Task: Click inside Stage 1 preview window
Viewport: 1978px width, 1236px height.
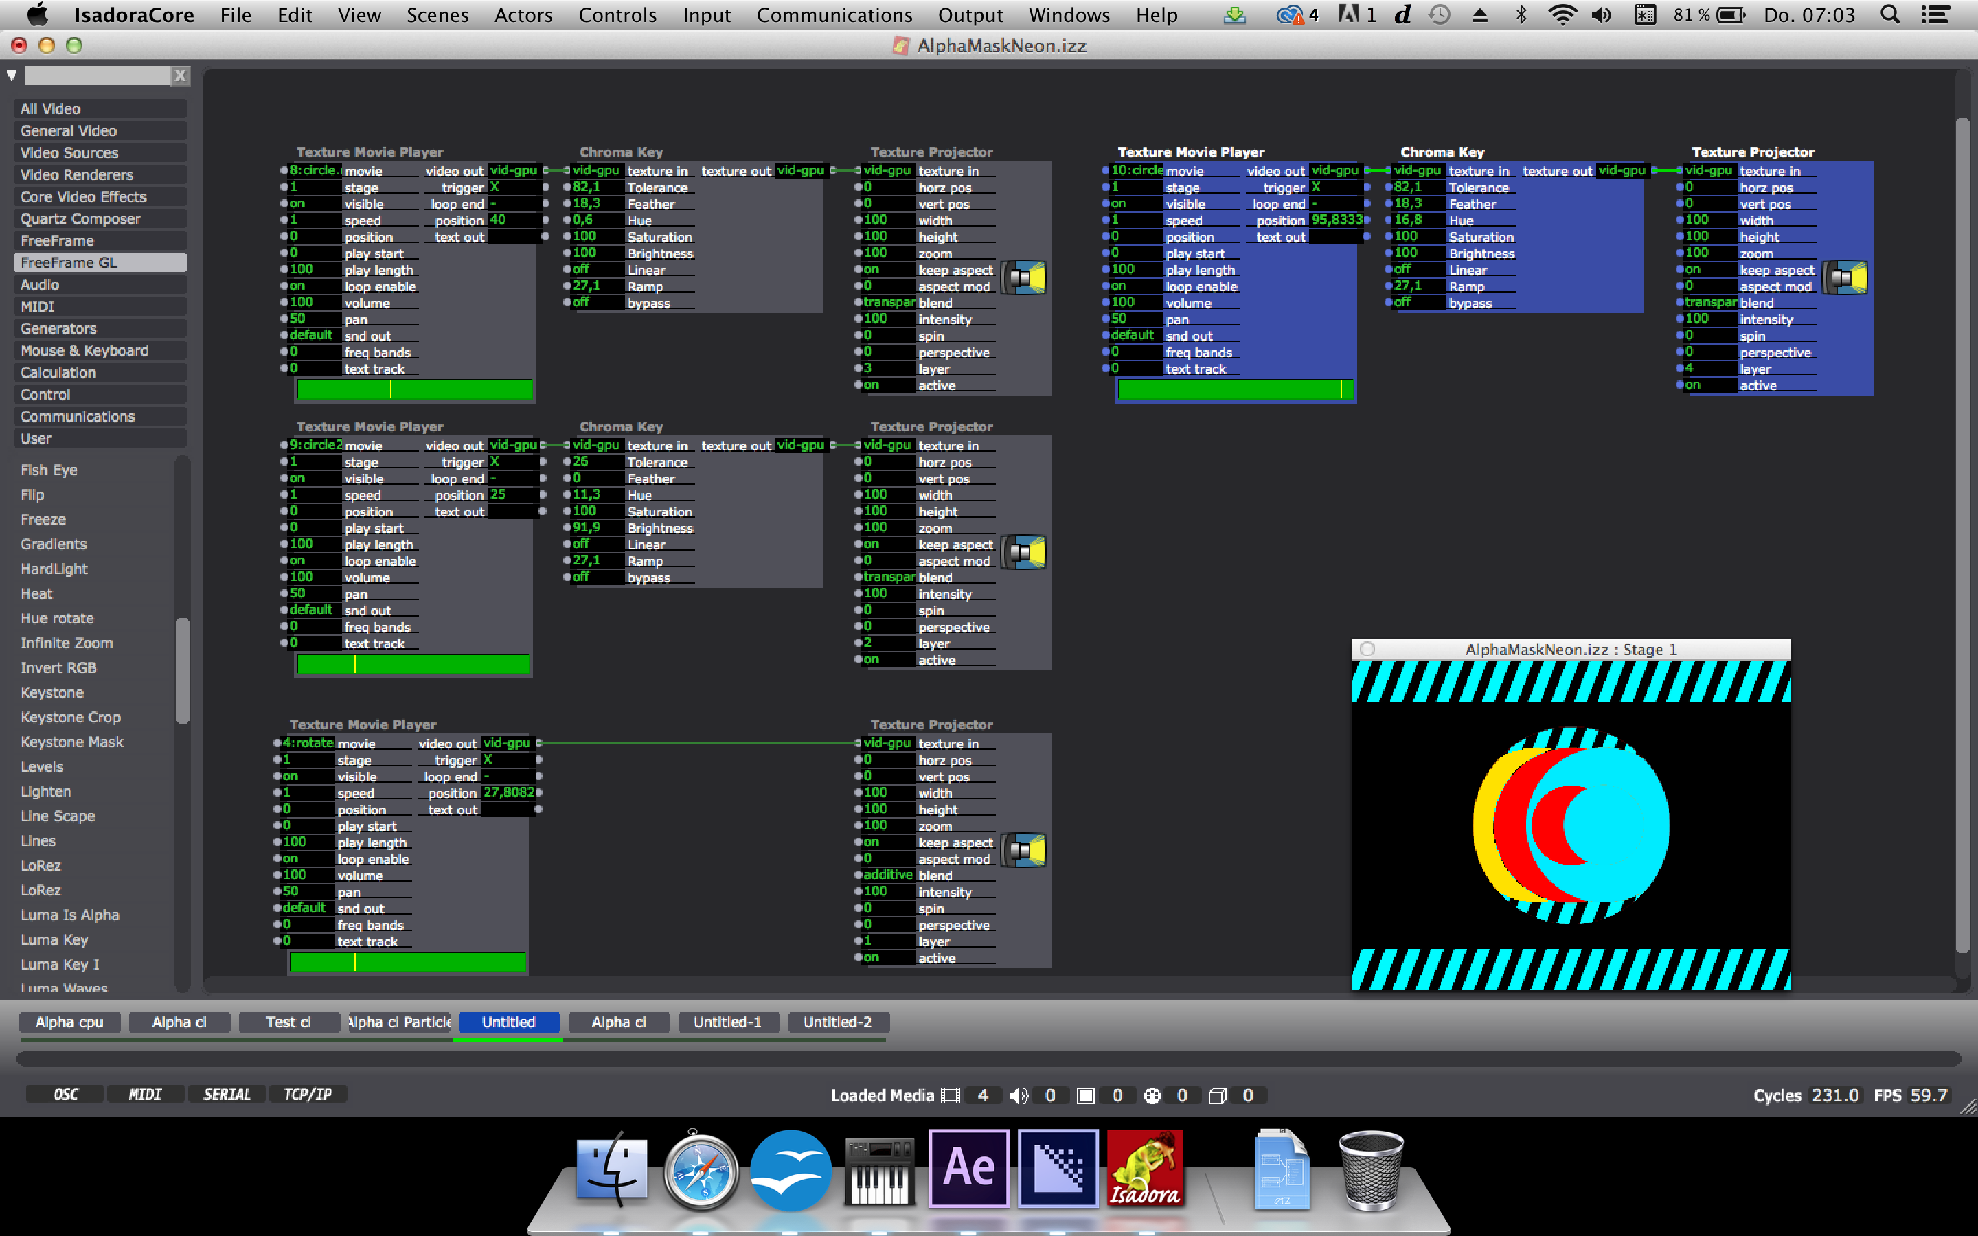Action: [1571, 825]
